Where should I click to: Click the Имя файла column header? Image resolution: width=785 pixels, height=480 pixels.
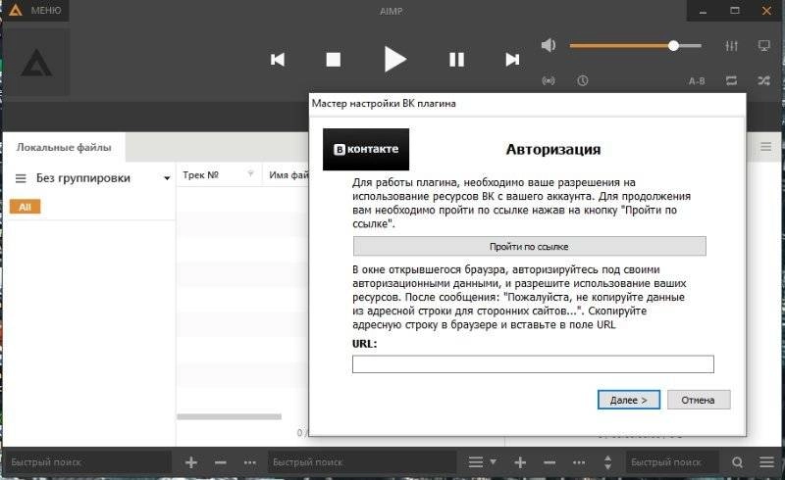point(289,175)
